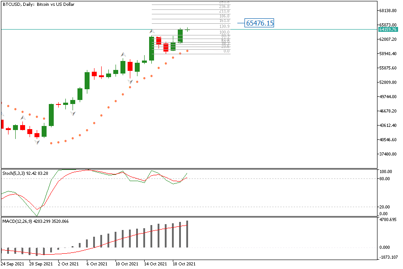Select the blue 65476.15 price label
This screenshot has width=403, height=269.
260,23
